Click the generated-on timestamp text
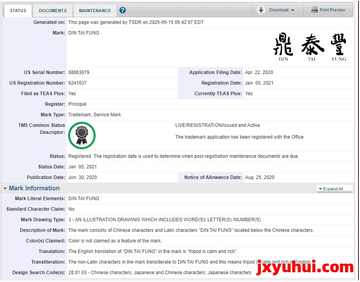The width and height of the screenshot is (360, 282). pos(136,22)
